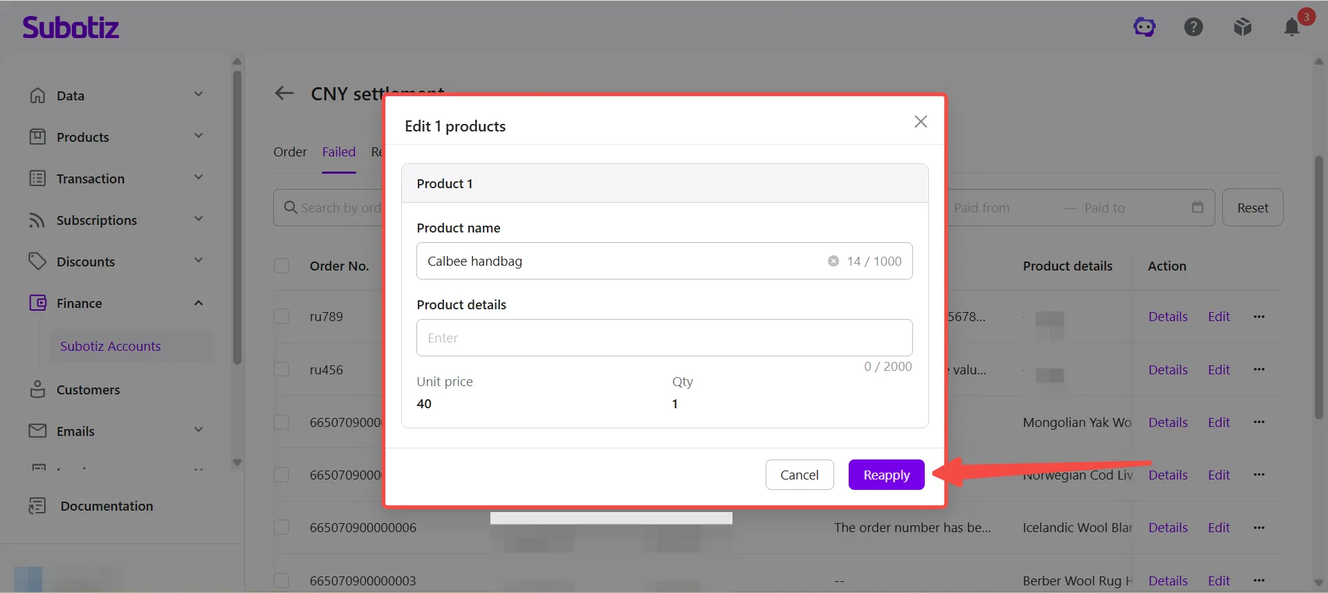The width and height of the screenshot is (1328, 593).
Task: Click the Reapply button
Action: click(x=887, y=475)
